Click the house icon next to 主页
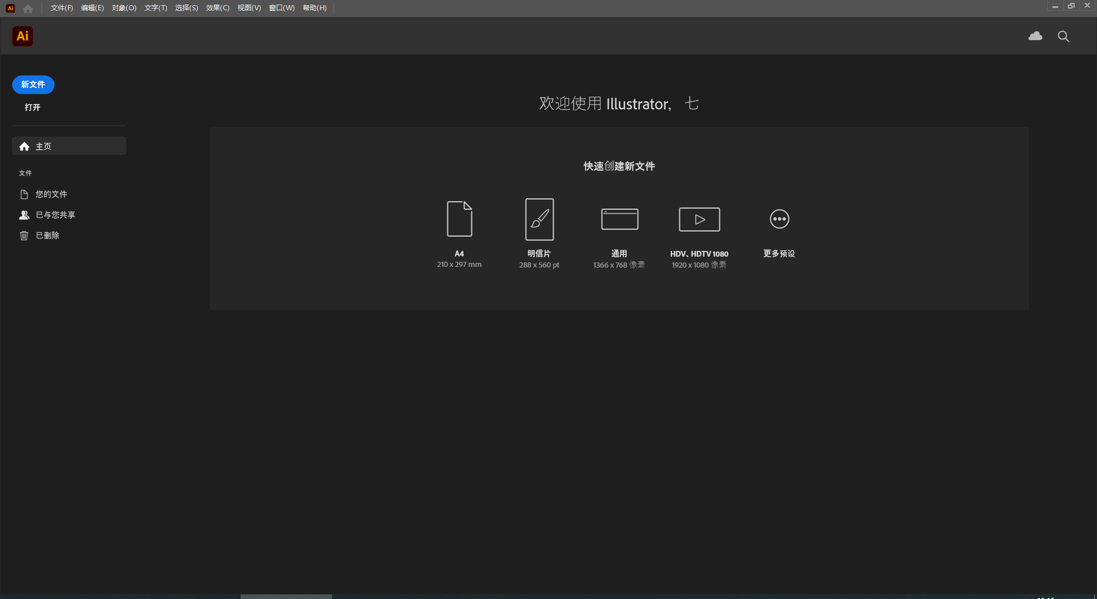The width and height of the screenshot is (1097, 599). [24, 146]
